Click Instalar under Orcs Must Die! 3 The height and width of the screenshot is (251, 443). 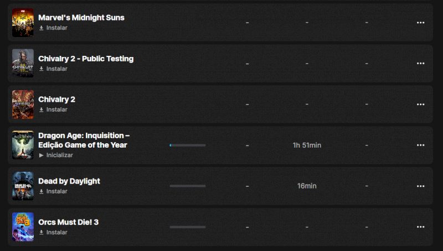[56, 232]
